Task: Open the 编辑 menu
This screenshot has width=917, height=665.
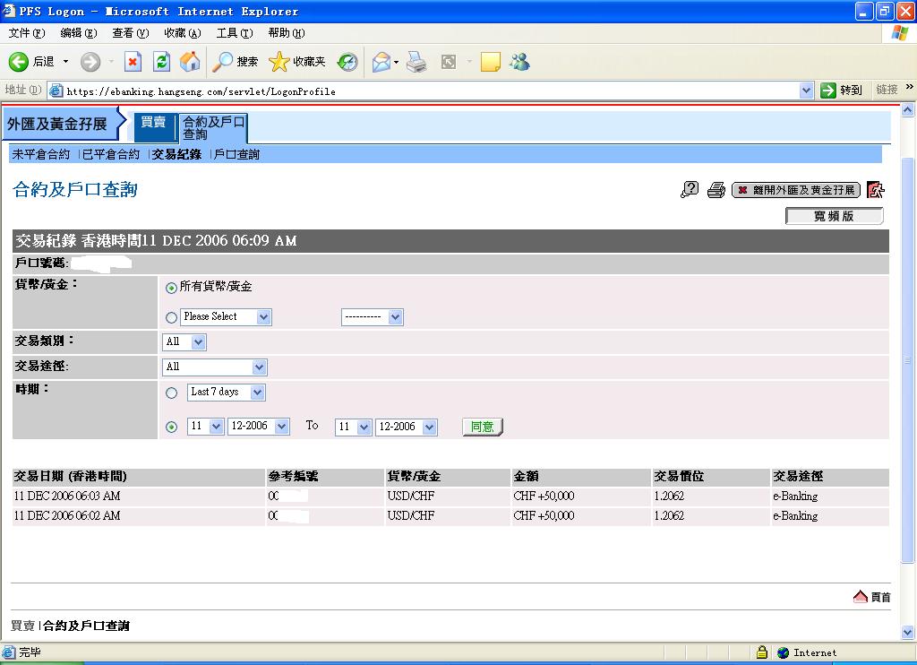Action: 79,33
